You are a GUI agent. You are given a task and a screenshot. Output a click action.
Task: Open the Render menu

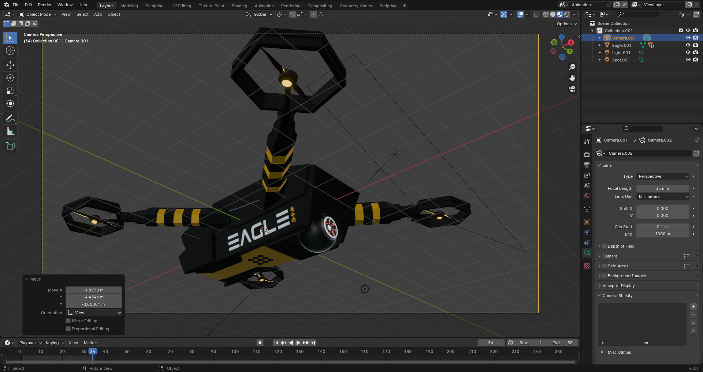click(x=45, y=5)
